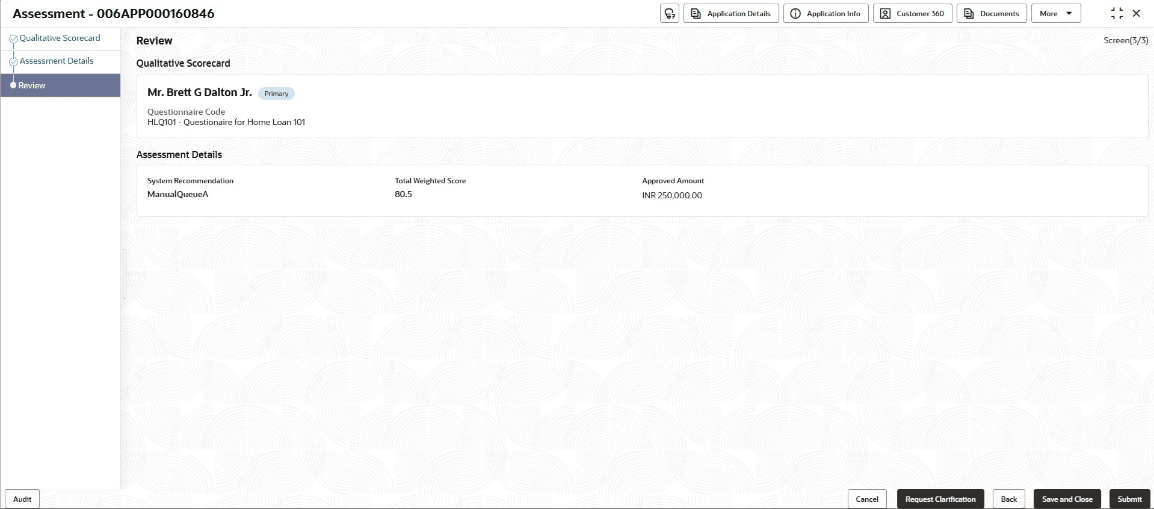Image resolution: width=1154 pixels, height=509 pixels.
Task: Click Cancel button
Action: 867,499
